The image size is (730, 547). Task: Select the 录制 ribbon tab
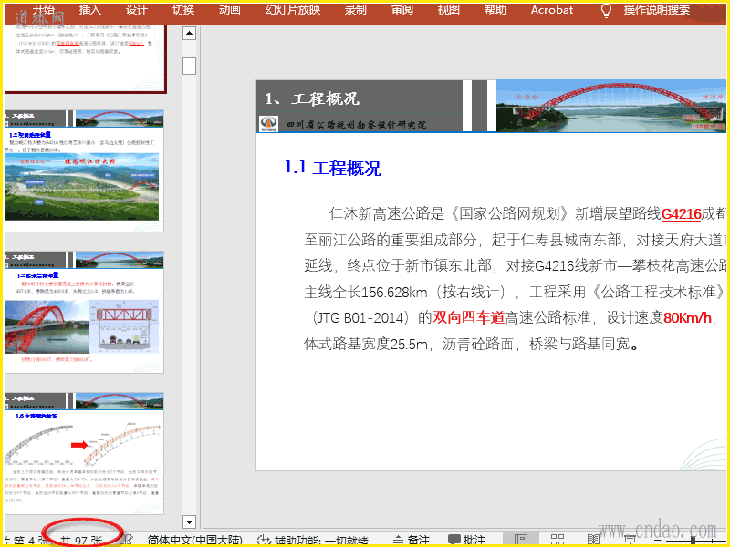point(356,10)
